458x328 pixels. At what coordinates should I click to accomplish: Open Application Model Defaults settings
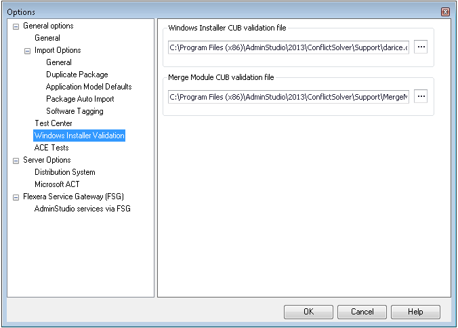tap(89, 87)
